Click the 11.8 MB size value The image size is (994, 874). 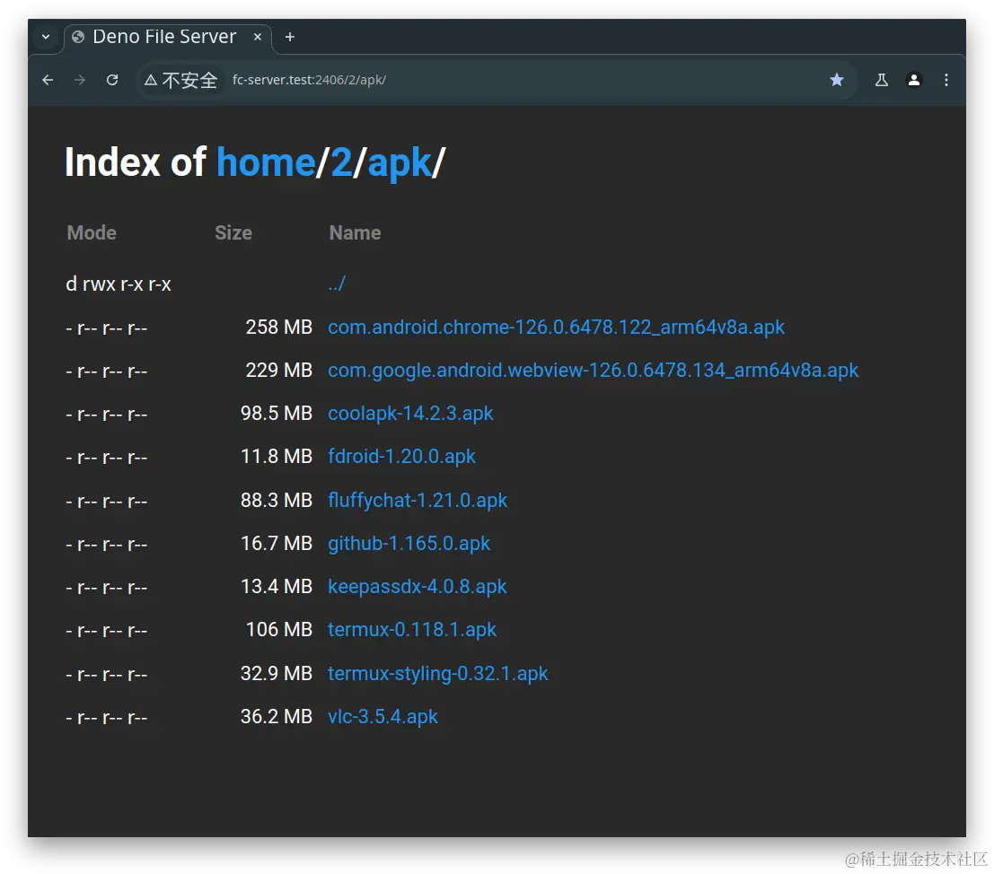click(x=277, y=457)
